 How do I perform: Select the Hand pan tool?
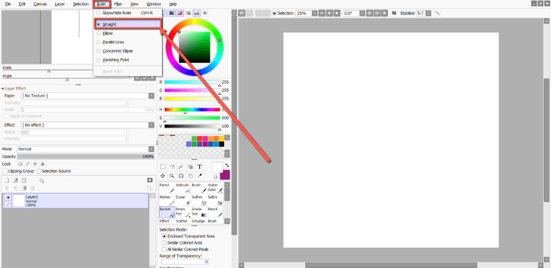click(191, 176)
